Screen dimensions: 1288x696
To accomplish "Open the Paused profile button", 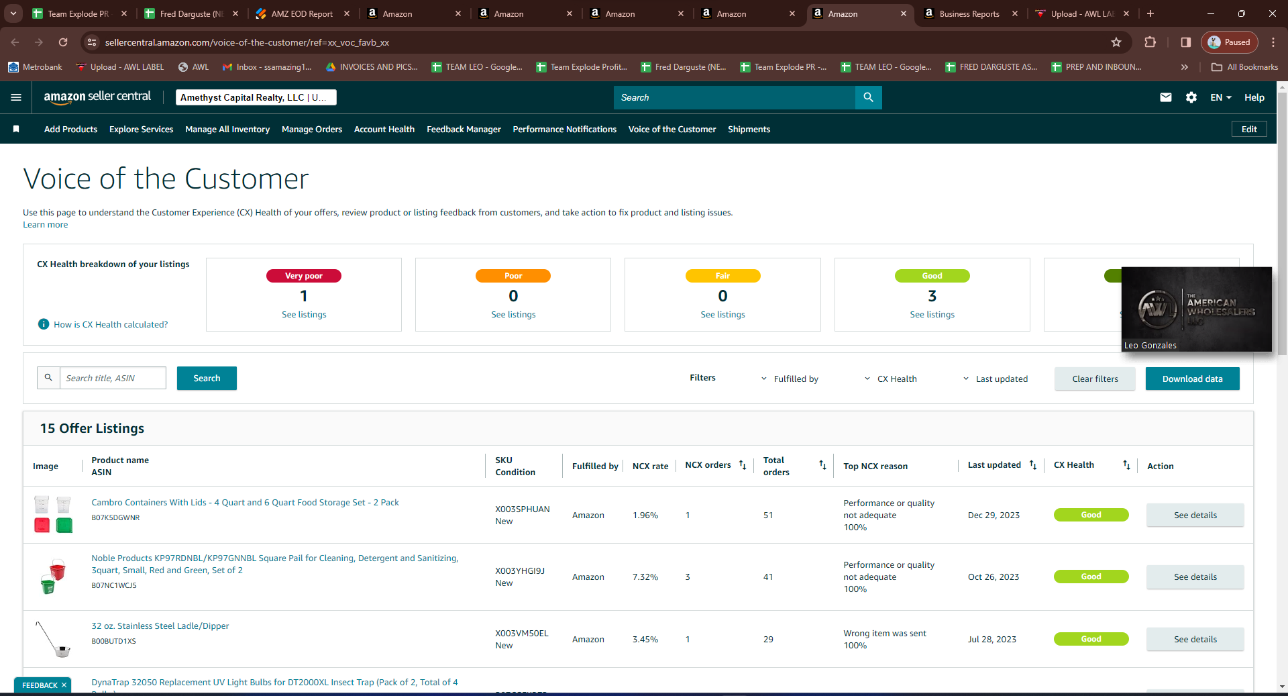I will point(1230,42).
